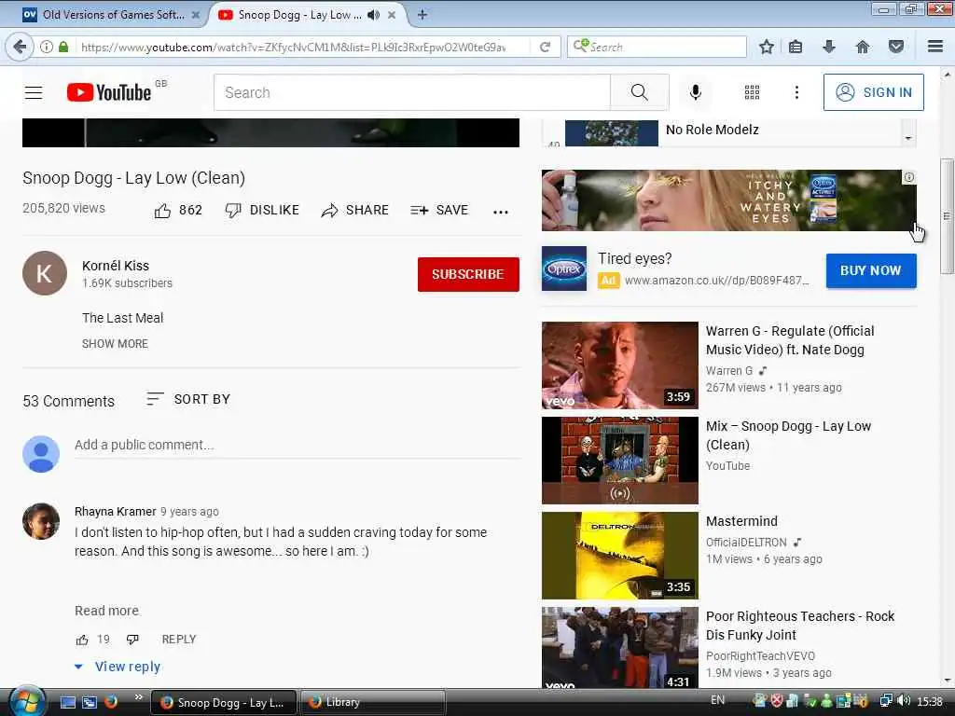Open the Pocket icon in toolbar
This screenshot has width=955, height=716.
896,47
